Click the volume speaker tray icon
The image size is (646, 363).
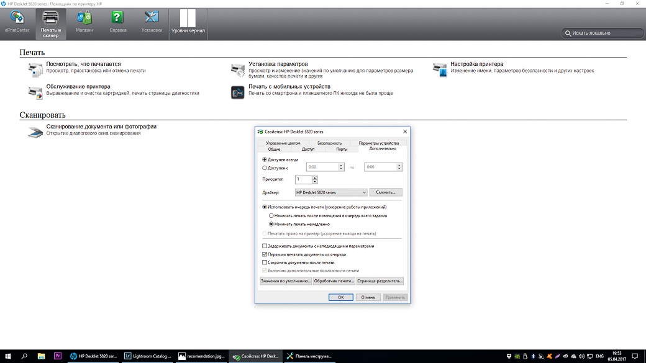[x=581, y=356]
